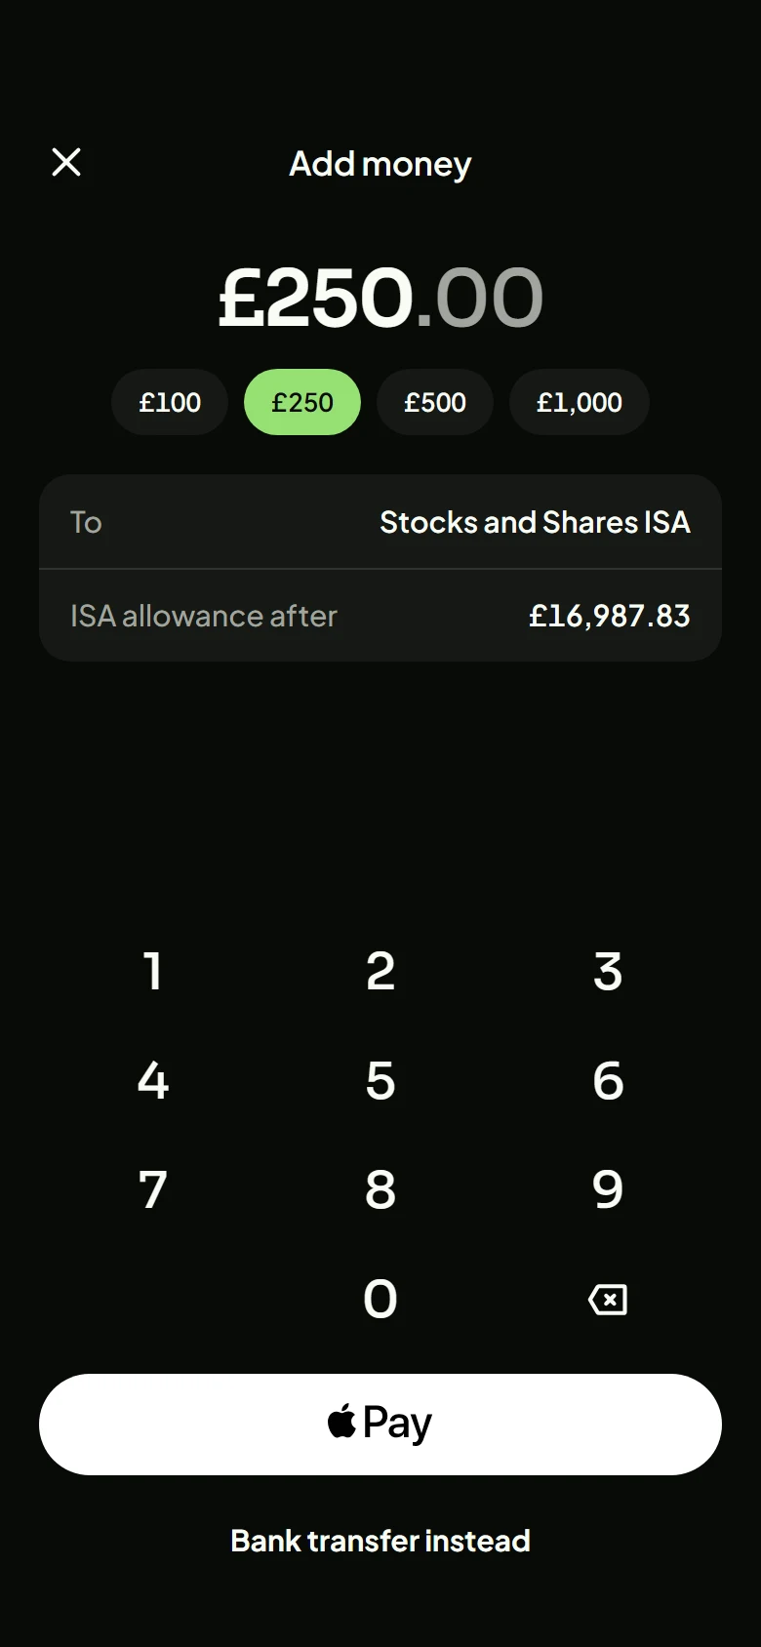Tap keypad digit 2
This screenshot has width=761, height=1647.
[x=380, y=972]
